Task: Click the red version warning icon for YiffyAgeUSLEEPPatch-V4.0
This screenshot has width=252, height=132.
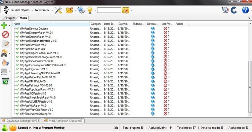Action: [x=165, y=102]
